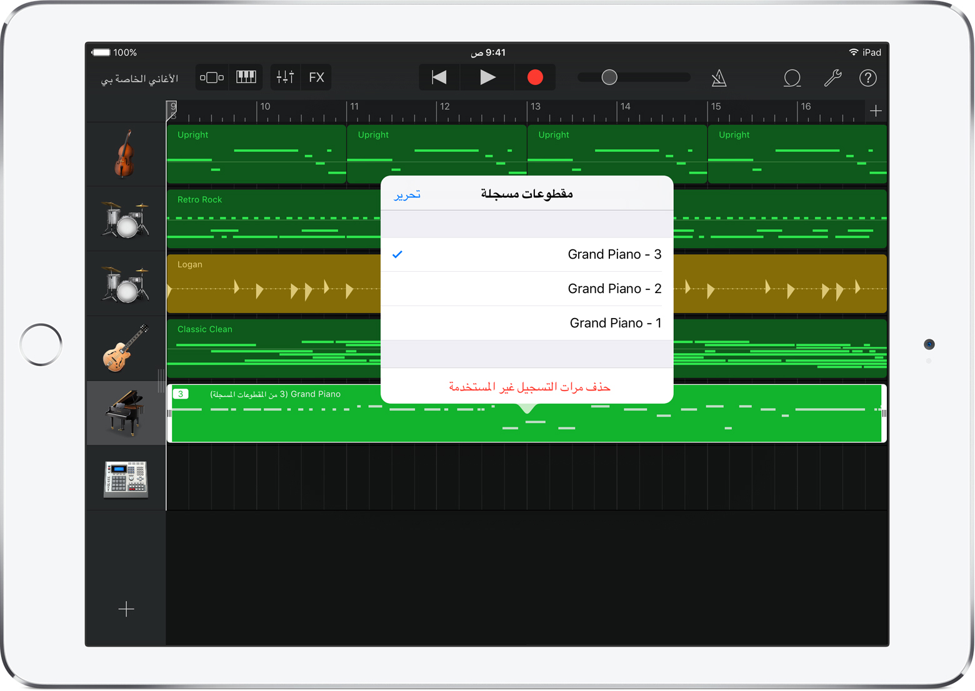Toggle the metronome on or off
Image resolution: width=975 pixels, height=691 pixels.
click(719, 78)
